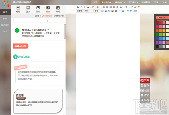Image resolution: width=169 pixels, height=115 pixels.
Task: Open the 字号 font size dropdown
Action: 97,11
